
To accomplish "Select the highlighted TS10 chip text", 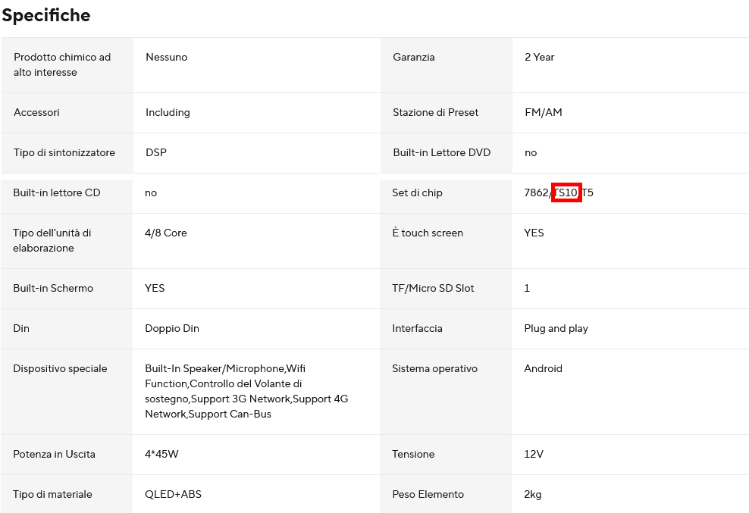I will point(566,192).
